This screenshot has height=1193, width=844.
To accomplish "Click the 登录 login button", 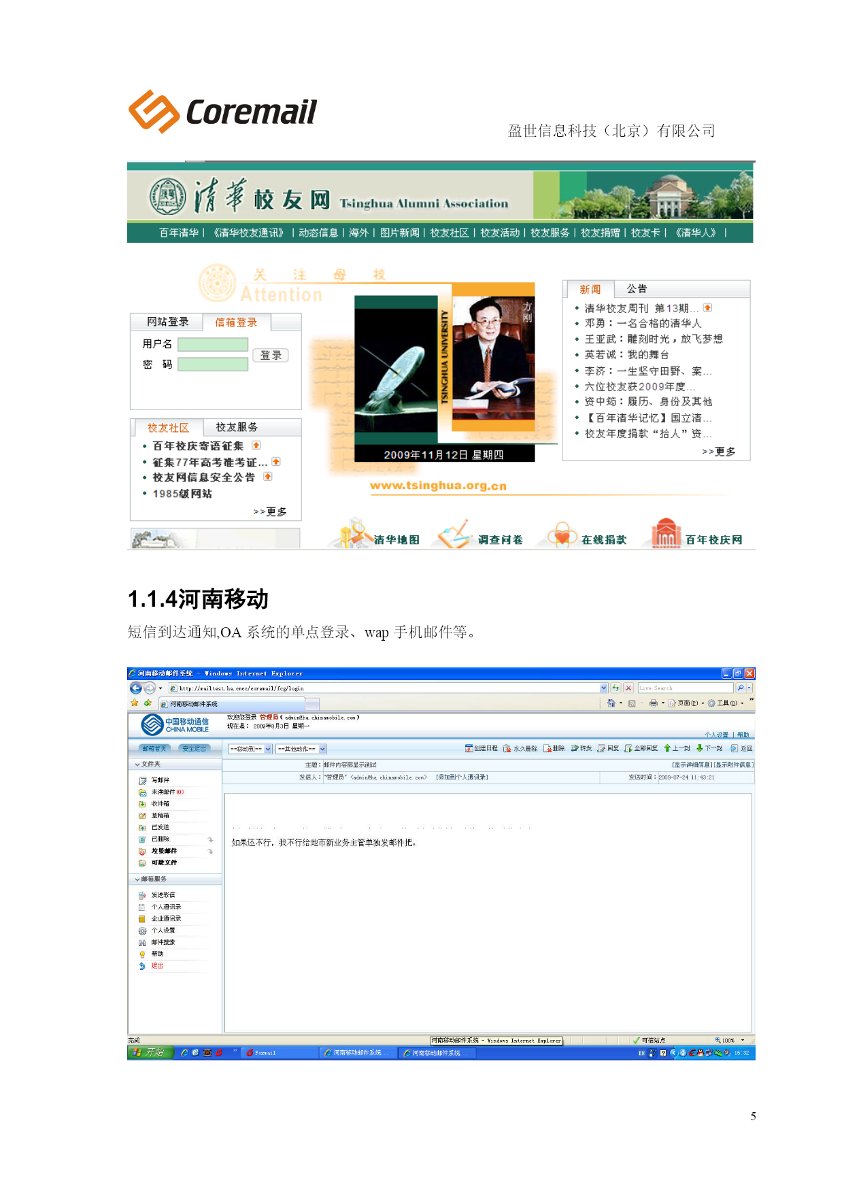I will point(271,355).
